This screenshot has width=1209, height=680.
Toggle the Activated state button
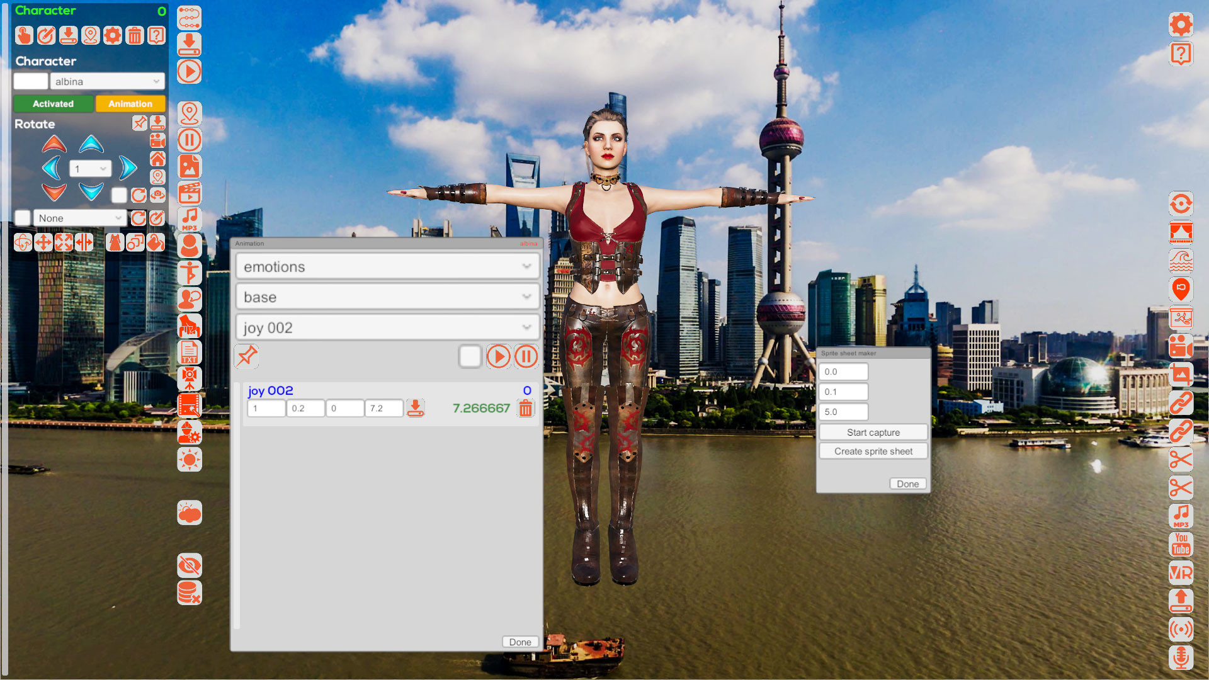tap(52, 104)
